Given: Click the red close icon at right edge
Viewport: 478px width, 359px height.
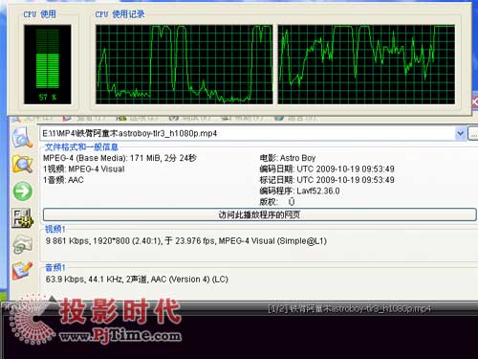Looking at the screenshot, I should click(474, 102).
